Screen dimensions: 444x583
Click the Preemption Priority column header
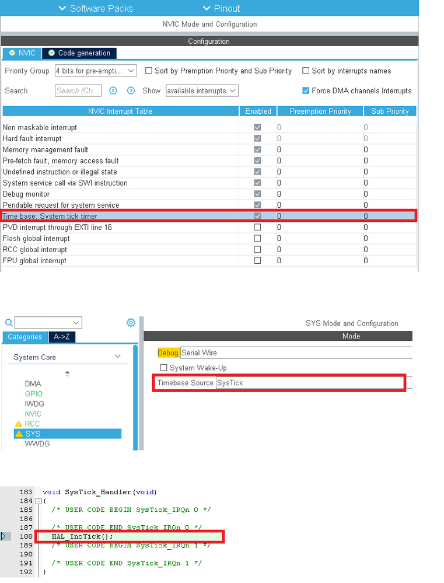coord(320,111)
